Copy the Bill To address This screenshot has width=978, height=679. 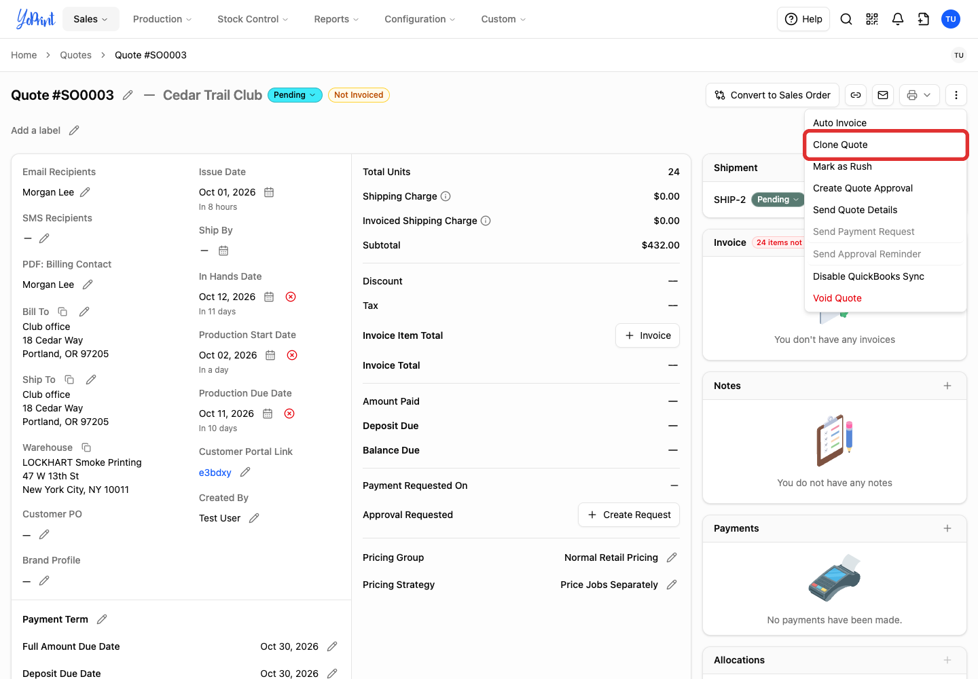coord(62,312)
